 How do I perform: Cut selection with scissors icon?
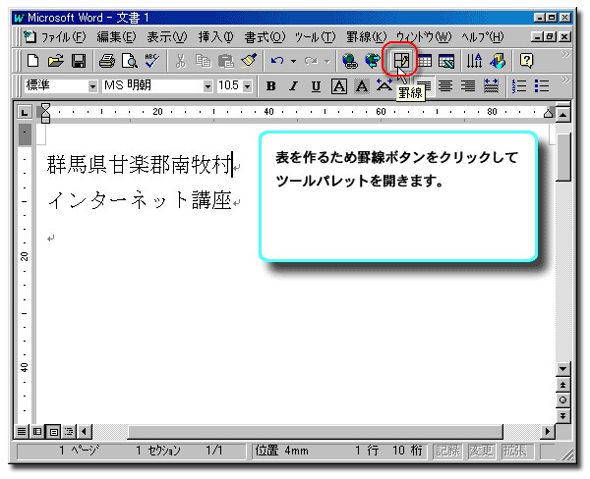pos(181,61)
